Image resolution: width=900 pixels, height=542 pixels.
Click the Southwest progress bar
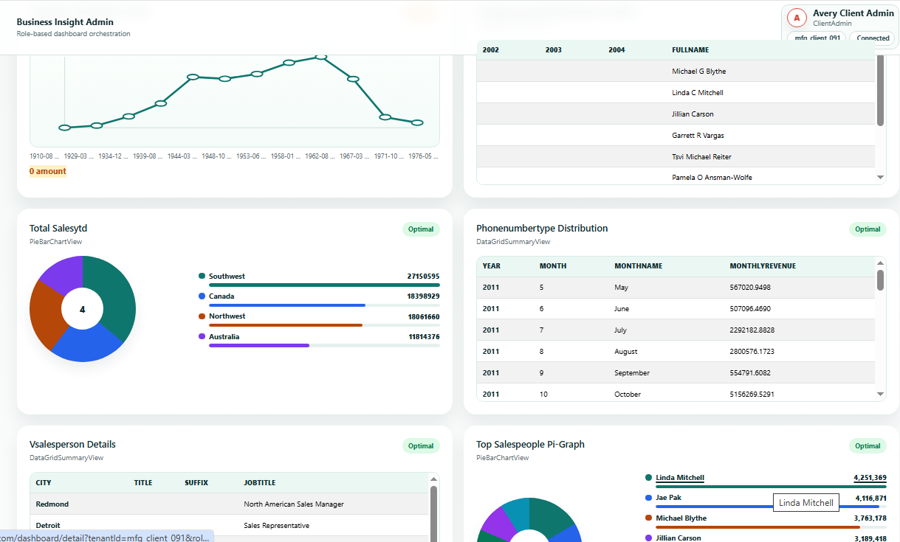pos(324,285)
